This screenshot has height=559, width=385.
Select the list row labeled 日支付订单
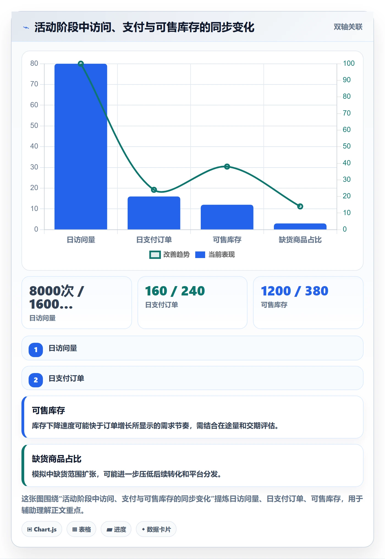point(193,378)
